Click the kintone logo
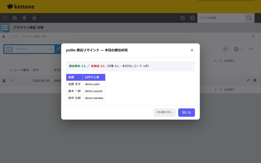This screenshot has width=261, height=163. [x=21, y=6]
